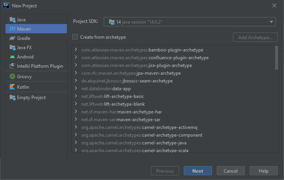Click the Gradle elephant icon

pos(12,38)
